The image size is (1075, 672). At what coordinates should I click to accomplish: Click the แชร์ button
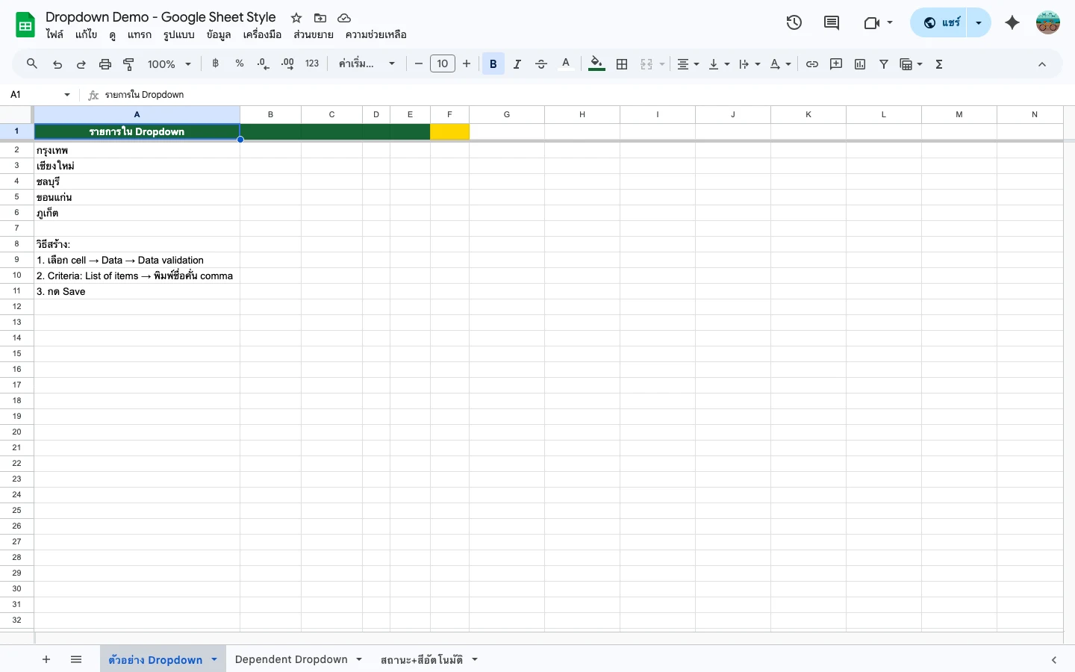pyautogui.click(x=942, y=22)
